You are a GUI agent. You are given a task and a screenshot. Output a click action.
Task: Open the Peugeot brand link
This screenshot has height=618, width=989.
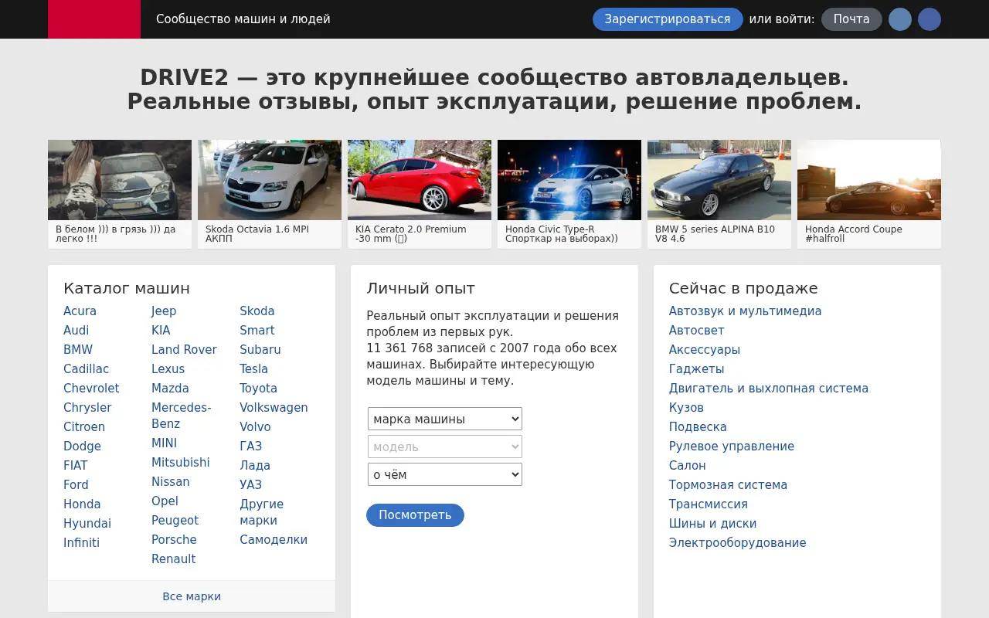pyautogui.click(x=175, y=521)
